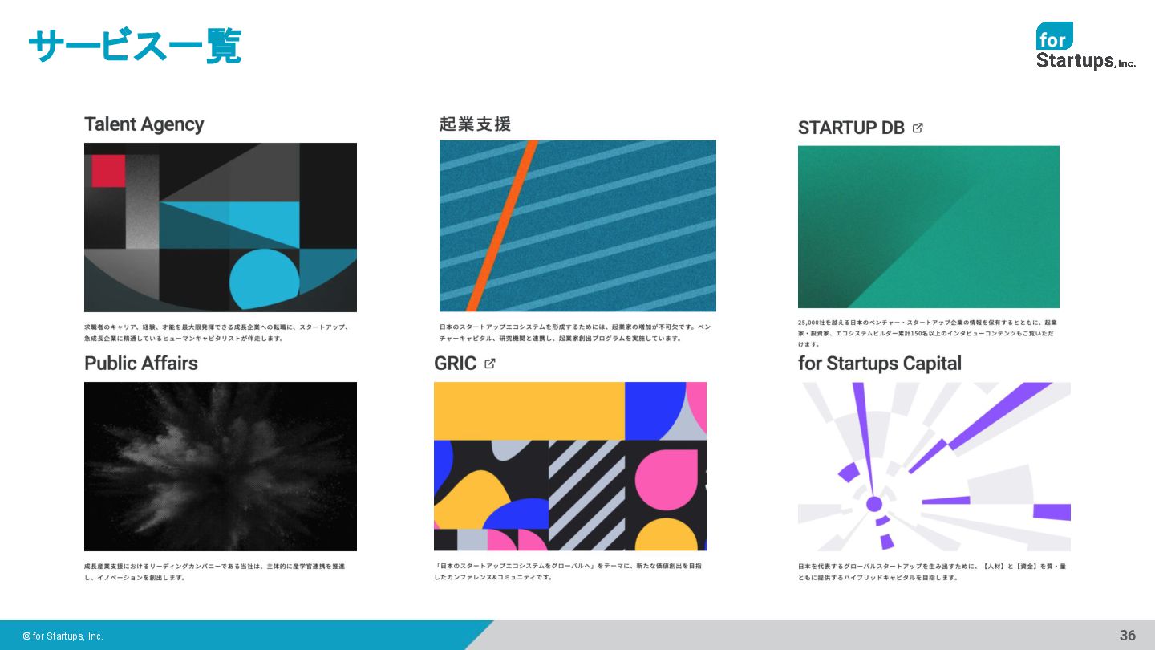Open the 起業支援 heading
Image resolution: width=1155 pixels, height=650 pixels.
(475, 124)
